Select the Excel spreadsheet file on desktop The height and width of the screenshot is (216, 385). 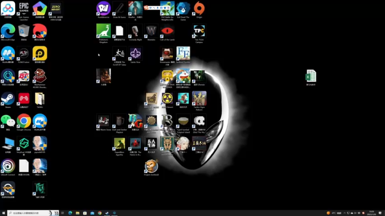pos(310,76)
